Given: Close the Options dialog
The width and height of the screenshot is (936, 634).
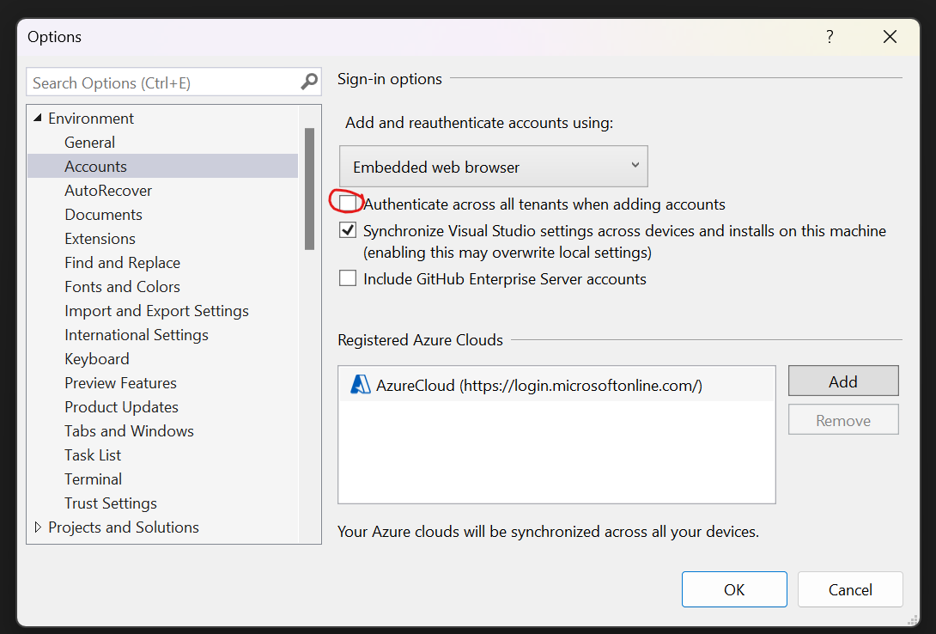Looking at the screenshot, I should coord(890,37).
